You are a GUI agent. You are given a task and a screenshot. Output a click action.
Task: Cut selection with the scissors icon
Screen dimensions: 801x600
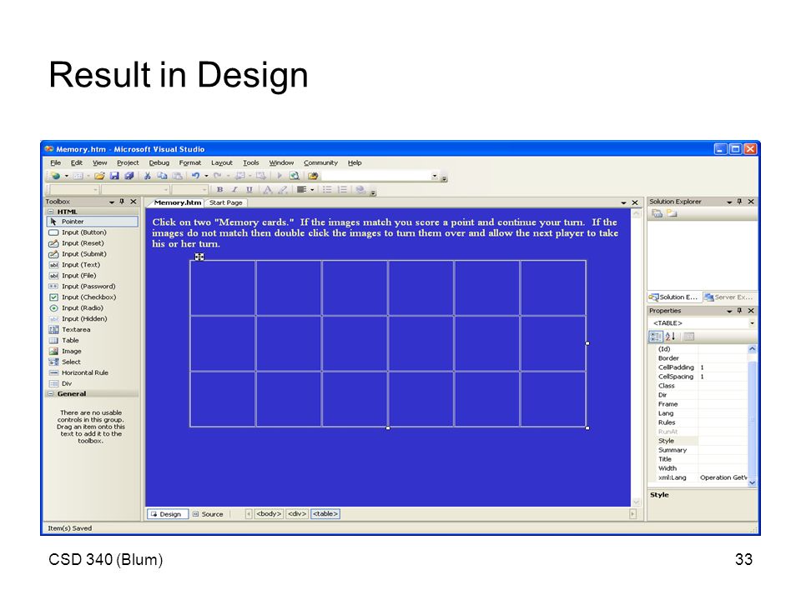pyautogui.click(x=147, y=176)
